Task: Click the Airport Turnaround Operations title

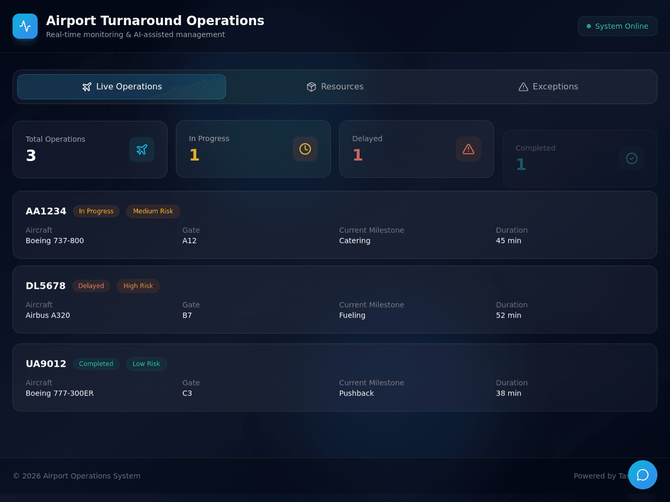Action: (x=155, y=20)
